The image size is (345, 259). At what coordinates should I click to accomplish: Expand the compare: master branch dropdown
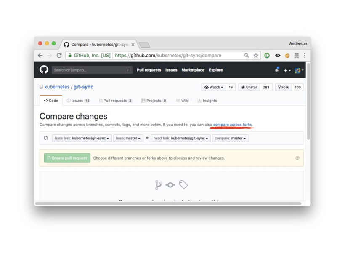231,138
